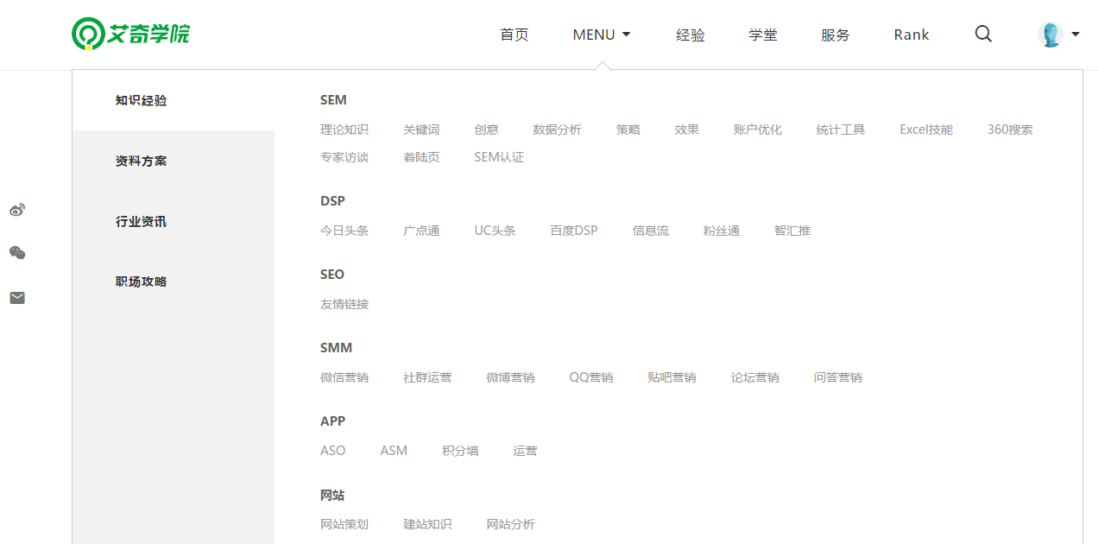
Task: Open the 网站分析 link
Action: click(x=510, y=524)
